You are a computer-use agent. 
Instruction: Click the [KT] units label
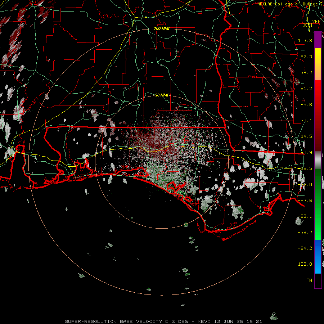(x=307, y=25)
